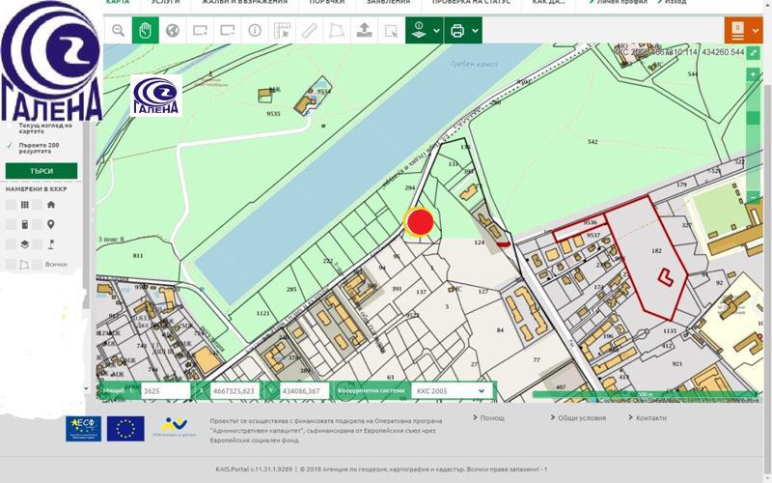Activate the info identify tool

click(255, 30)
